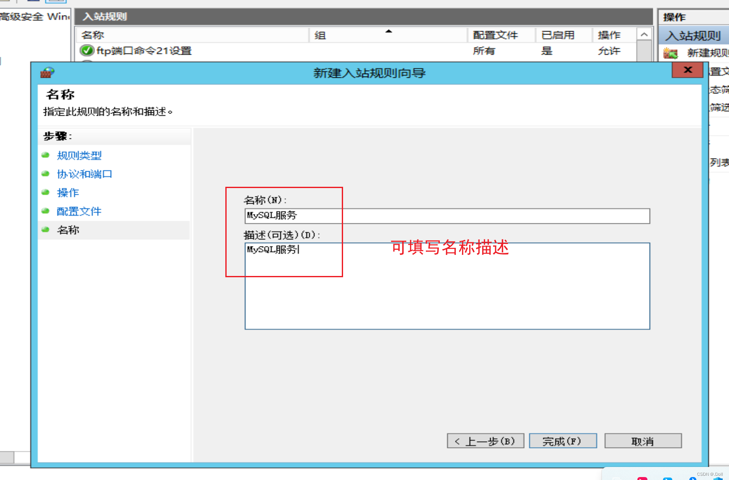Click the green bullet beside the 配置文件 step
The height and width of the screenshot is (480, 729).
click(x=45, y=211)
